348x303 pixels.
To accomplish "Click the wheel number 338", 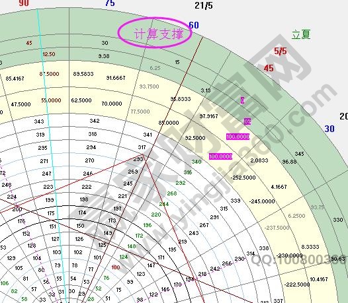I will pyautogui.click(x=264, y=248).
